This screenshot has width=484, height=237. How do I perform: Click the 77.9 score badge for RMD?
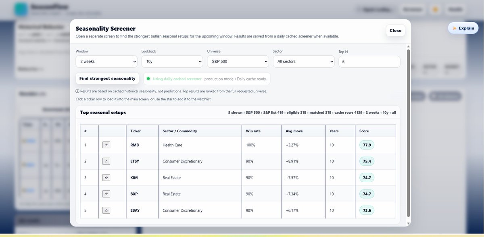[x=367, y=145]
